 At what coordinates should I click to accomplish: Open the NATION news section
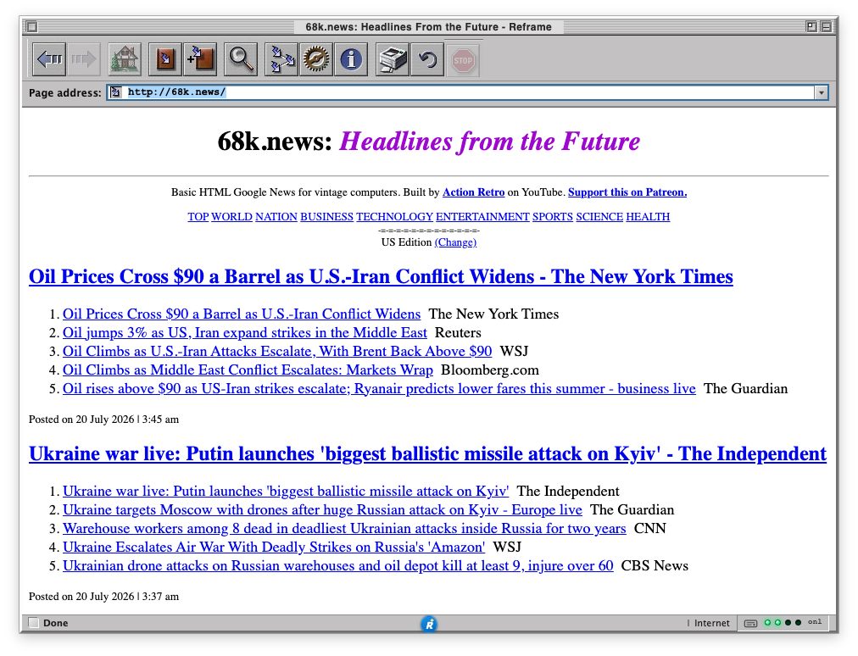tap(276, 217)
